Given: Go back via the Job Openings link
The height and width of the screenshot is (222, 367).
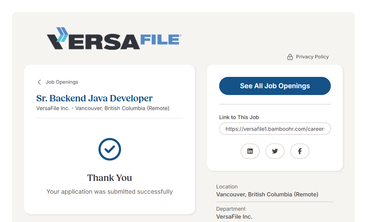Looking at the screenshot, I should click(62, 82).
